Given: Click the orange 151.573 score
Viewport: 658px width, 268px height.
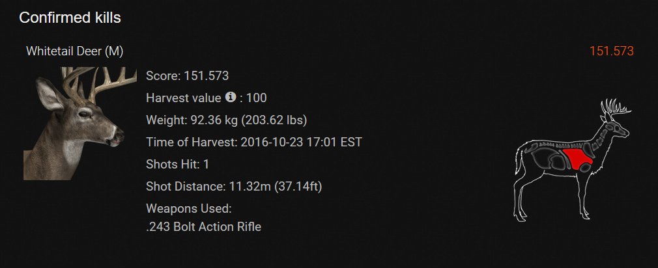Looking at the screenshot, I should [611, 51].
